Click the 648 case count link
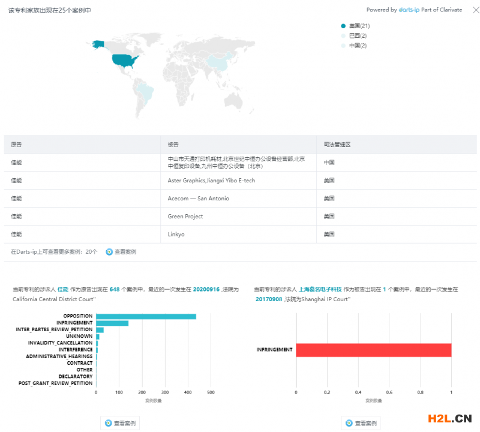 [x=115, y=289]
